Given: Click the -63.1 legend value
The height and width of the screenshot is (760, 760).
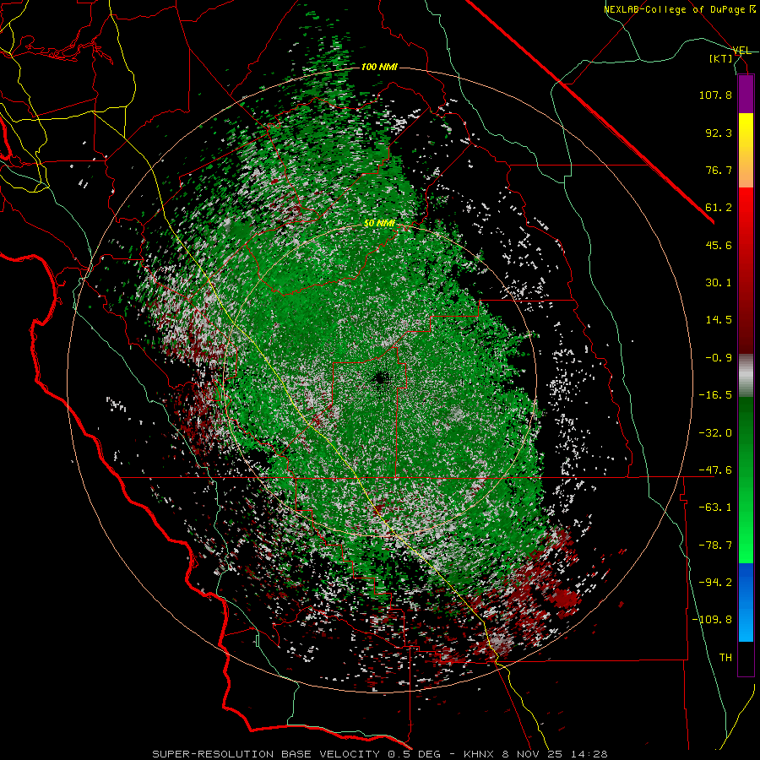Looking at the screenshot, I should [x=715, y=508].
